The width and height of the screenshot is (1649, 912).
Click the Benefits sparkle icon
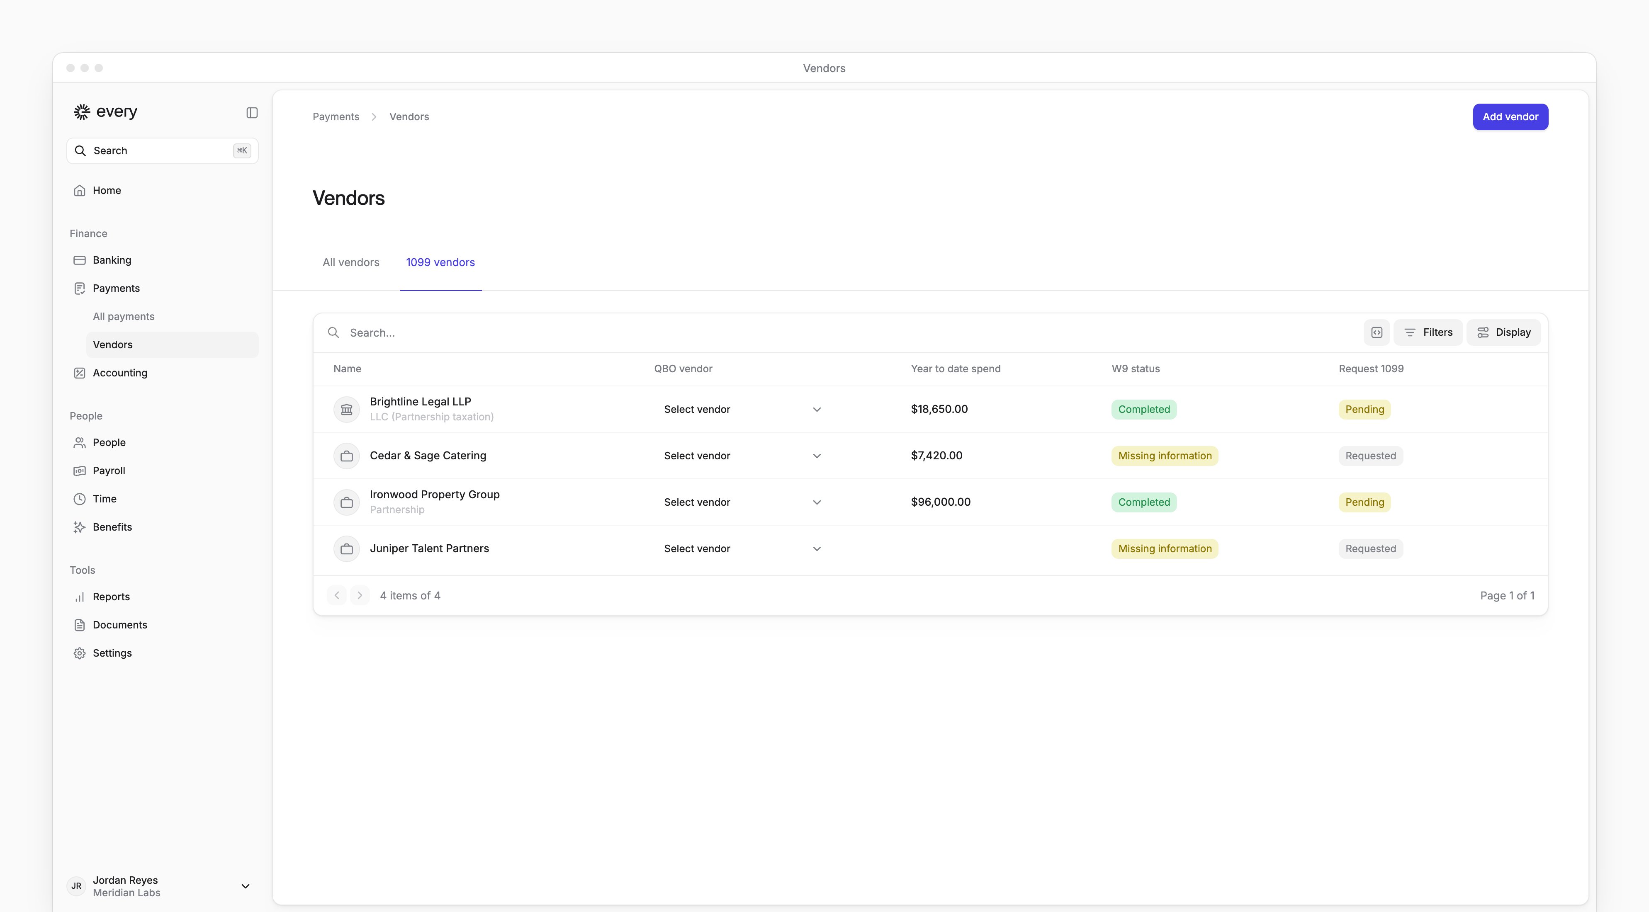point(79,527)
